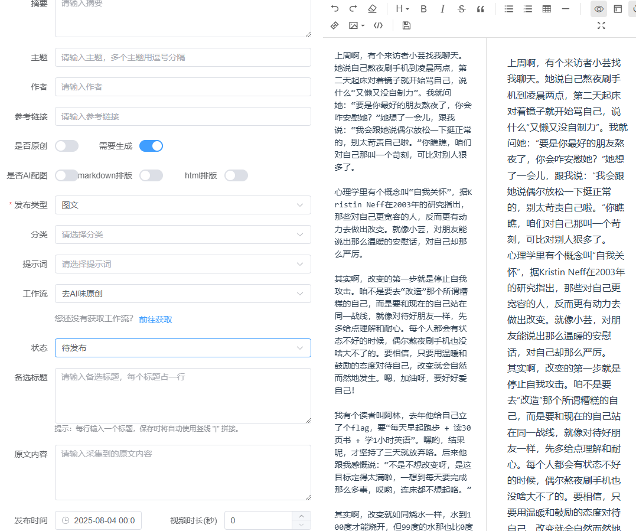Enable the 是否AI配图 switch
Screen dimensions: 636x531
click(67, 175)
